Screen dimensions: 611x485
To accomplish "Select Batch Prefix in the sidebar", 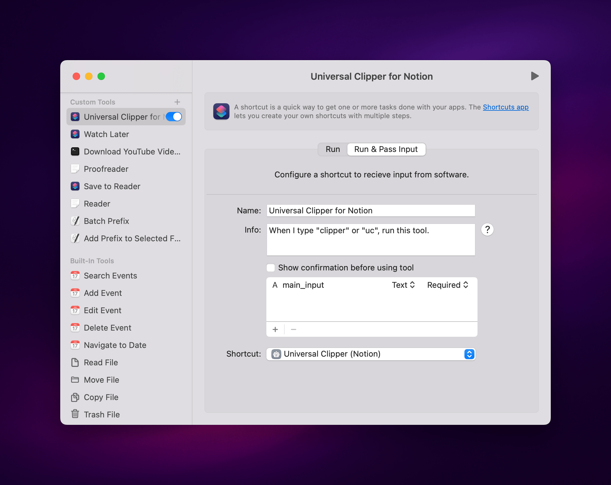I will [106, 221].
